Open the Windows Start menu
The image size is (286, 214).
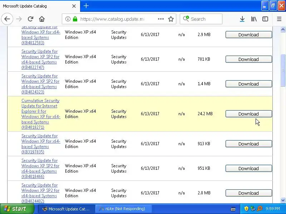(17, 209)
